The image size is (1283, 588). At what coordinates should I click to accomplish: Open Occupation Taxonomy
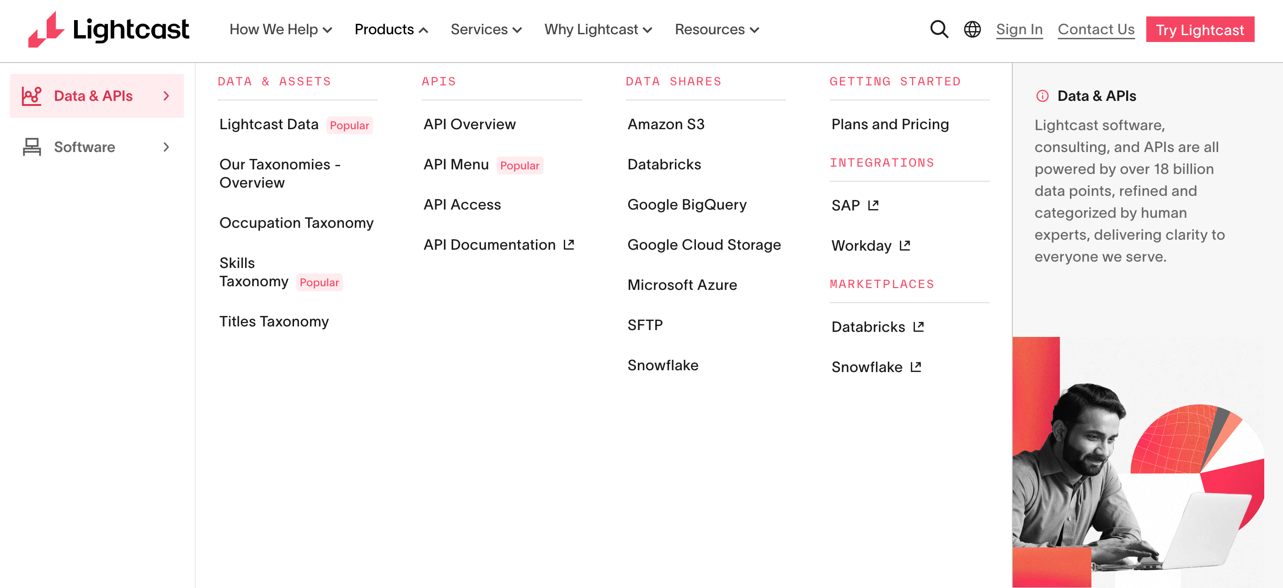pyautogui.click(x=296, y=223)
